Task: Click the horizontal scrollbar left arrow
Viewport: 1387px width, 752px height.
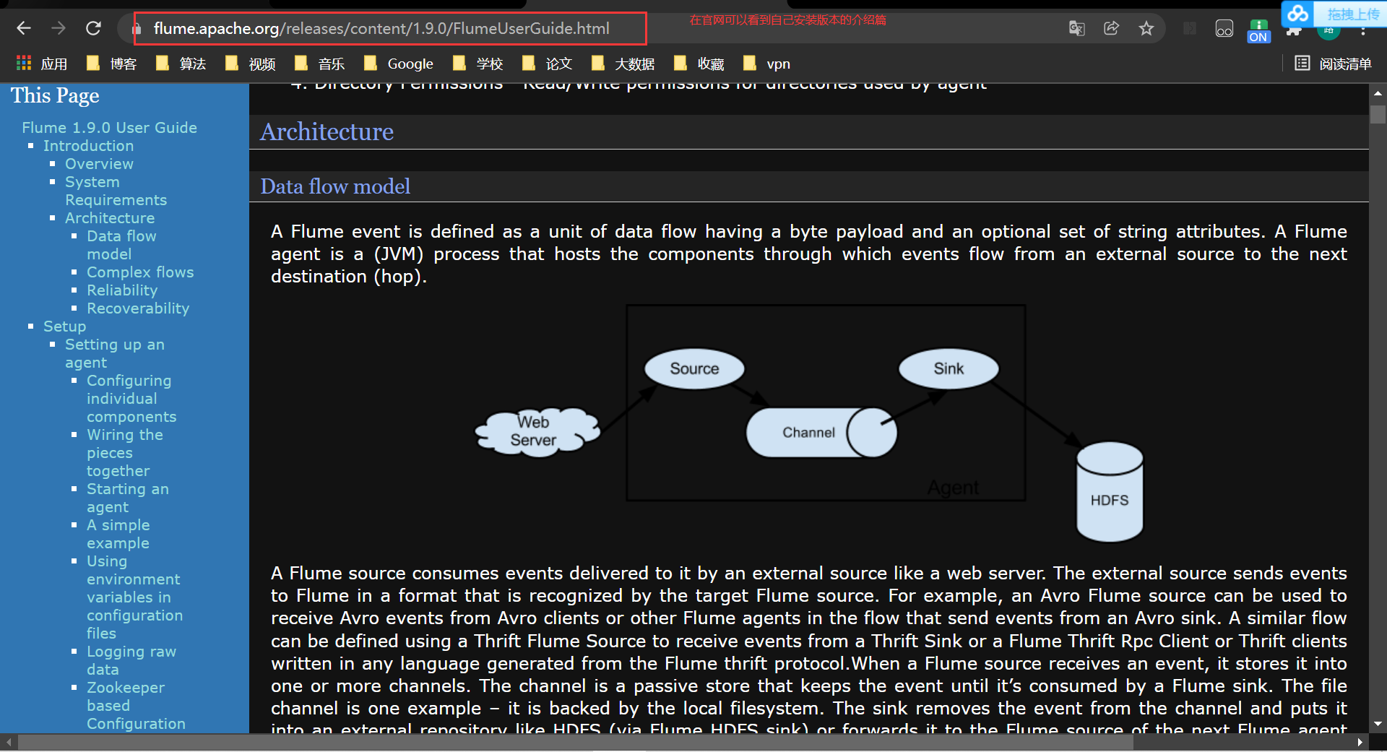Action: [x=9, y=742]
